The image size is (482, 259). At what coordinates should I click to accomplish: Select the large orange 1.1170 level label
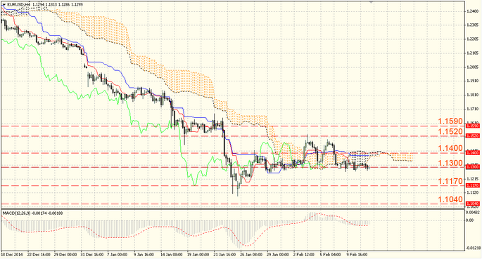450,182
